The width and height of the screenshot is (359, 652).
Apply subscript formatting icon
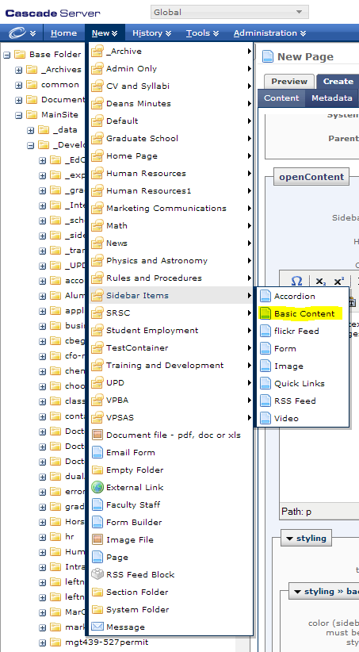(x=320, y=282)
